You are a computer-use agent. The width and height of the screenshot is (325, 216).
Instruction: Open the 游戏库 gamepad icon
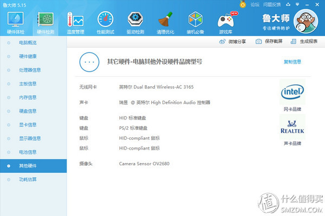coord(225,23)
